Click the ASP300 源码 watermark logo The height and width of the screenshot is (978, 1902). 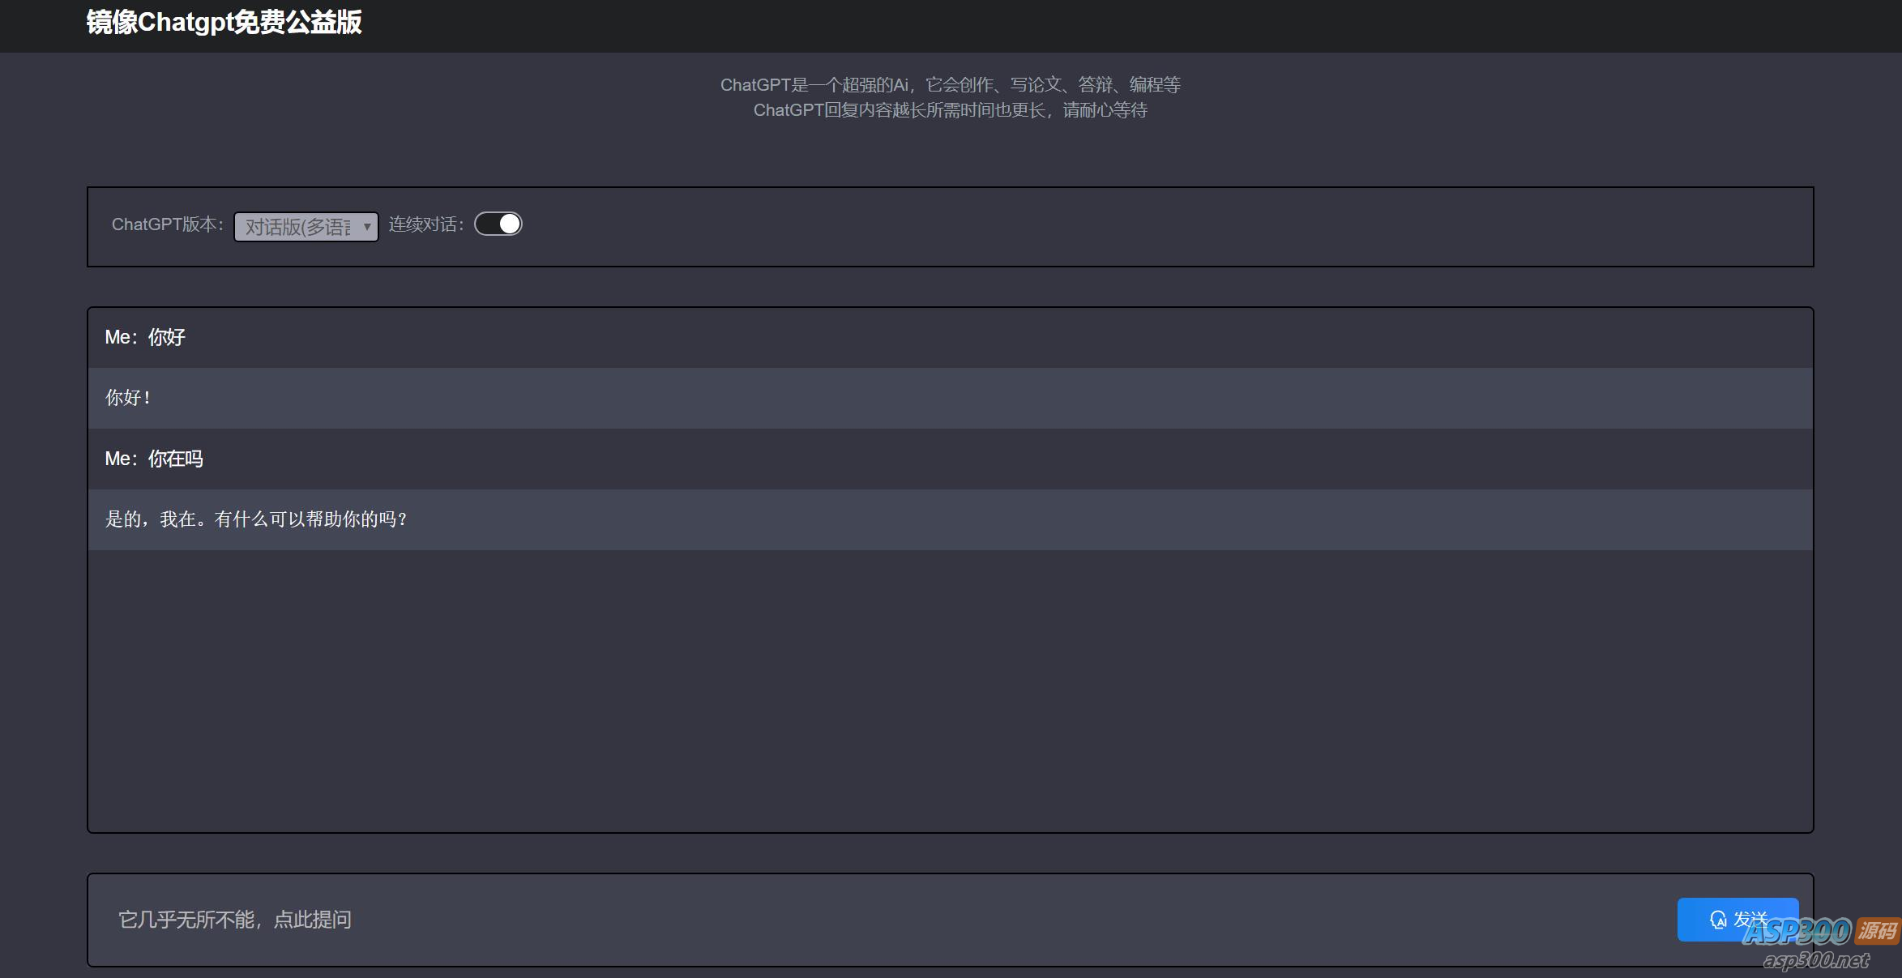1820,931
